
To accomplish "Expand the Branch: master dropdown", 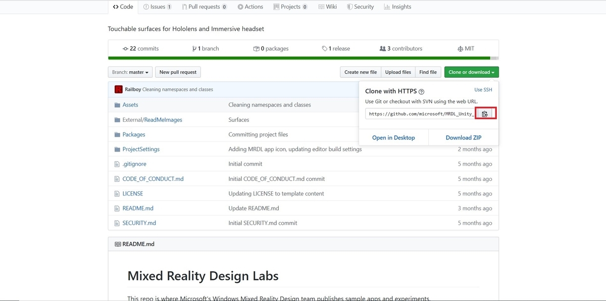I will [x=130, y=72].
